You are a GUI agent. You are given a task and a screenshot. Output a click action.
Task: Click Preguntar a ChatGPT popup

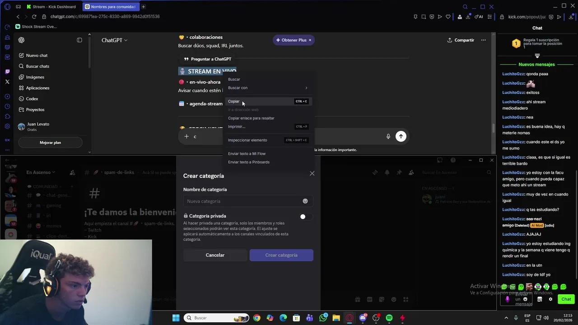tap(208, 59)
